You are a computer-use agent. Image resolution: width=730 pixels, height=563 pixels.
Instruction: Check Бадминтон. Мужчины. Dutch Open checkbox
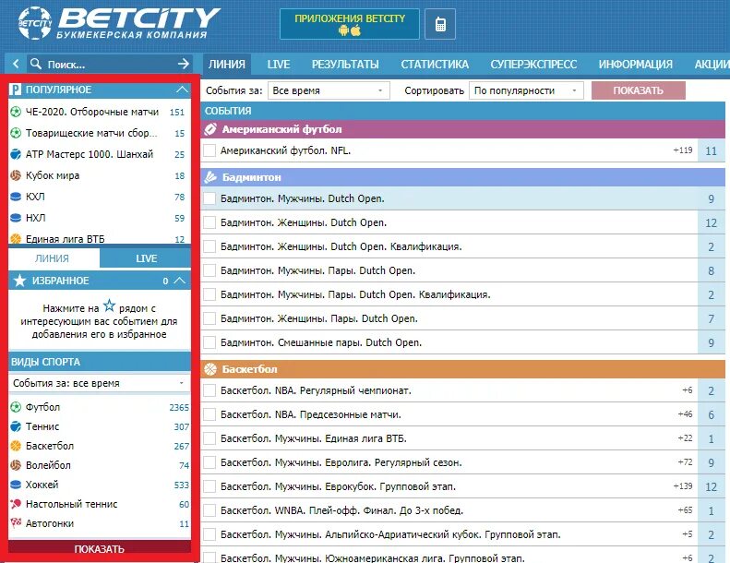(209, 198)
